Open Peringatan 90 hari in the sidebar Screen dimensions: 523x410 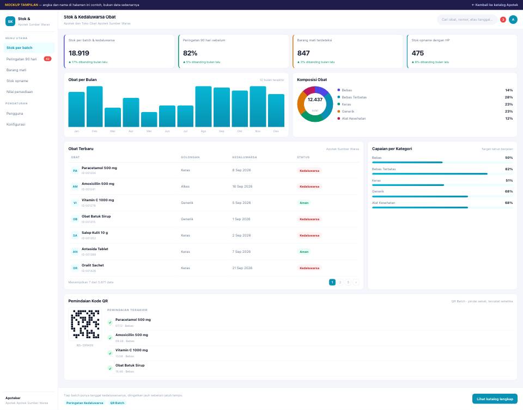tap(29, 59)
